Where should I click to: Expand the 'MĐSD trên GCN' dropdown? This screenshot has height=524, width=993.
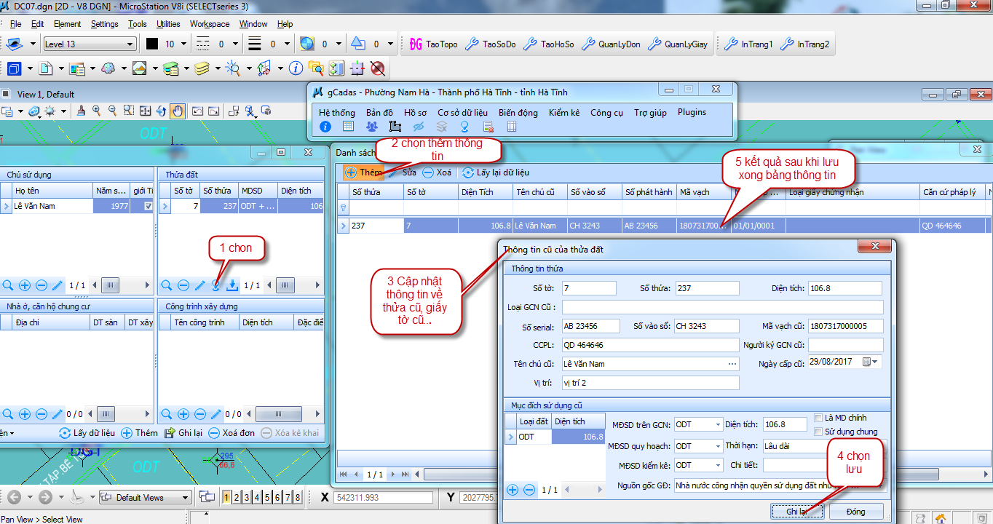[717, 424]
